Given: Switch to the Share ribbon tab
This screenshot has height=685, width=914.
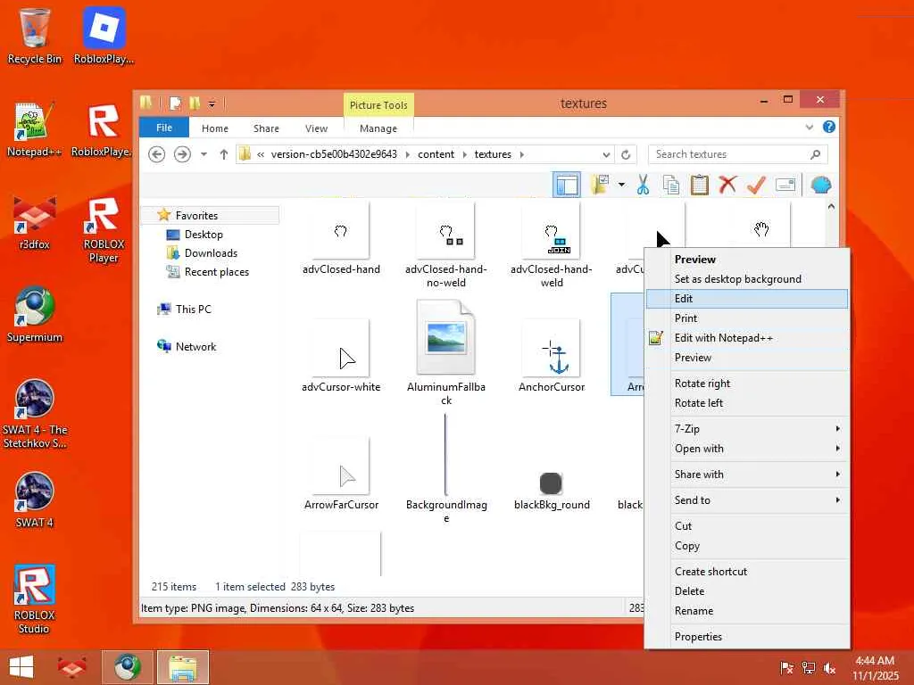Looking at the screenshot, I should (x=266, y=128).
